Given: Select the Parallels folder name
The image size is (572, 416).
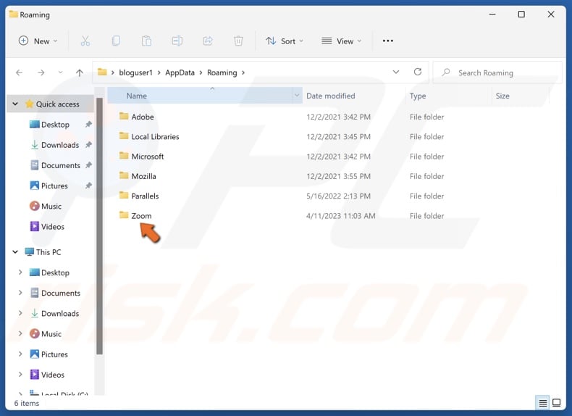Looking at the screenshot, I should tap(146, 196).
